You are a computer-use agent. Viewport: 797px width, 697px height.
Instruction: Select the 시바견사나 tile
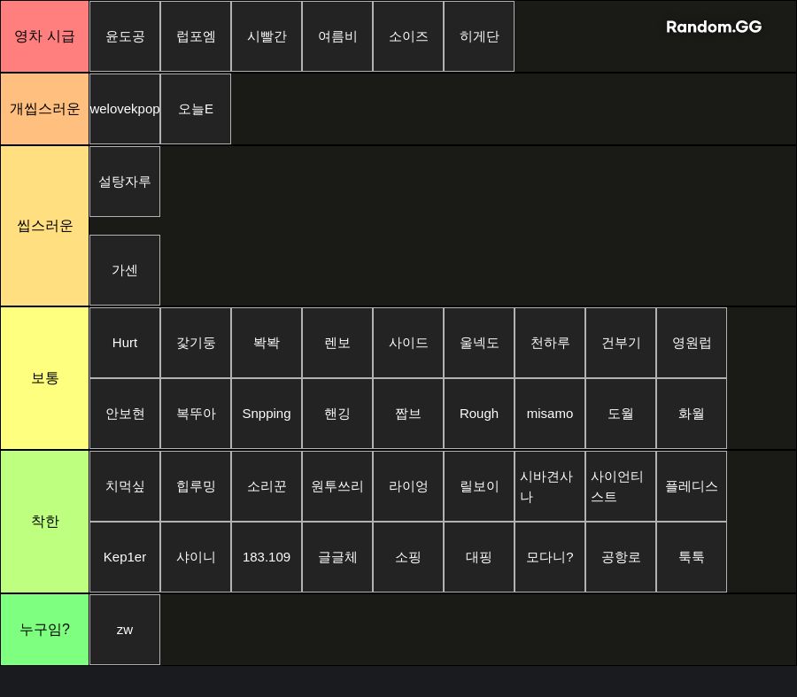click(x=550, y=486)
